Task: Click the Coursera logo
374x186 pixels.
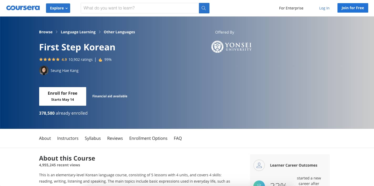Action: (23, 8)
